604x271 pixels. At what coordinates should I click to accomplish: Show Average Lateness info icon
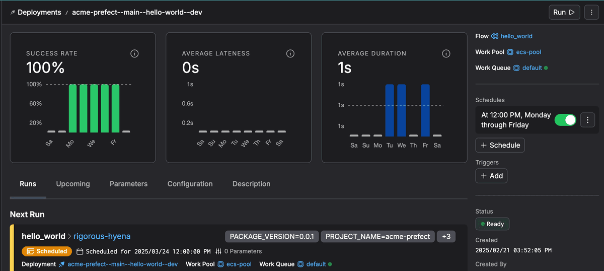point(290,53)
